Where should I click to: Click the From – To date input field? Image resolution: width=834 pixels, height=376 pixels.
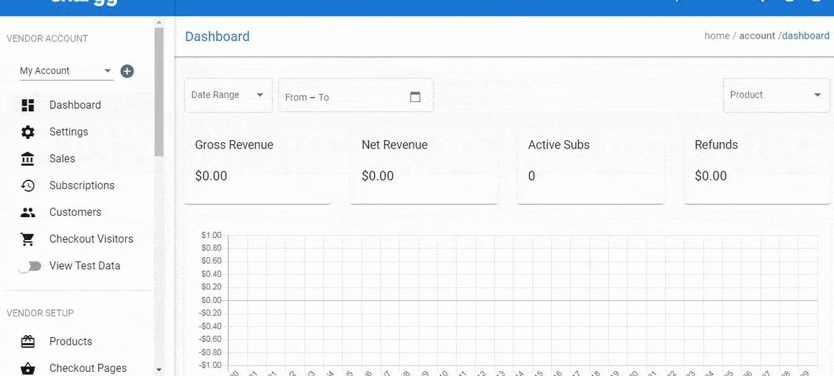[x=341, y=97]
